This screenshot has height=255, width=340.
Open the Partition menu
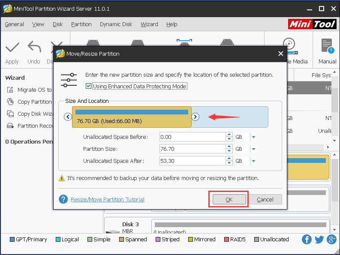click(81, 24)
